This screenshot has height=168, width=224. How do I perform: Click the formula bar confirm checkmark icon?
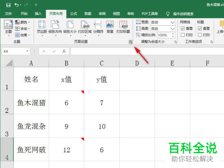(x=54, y=52)
